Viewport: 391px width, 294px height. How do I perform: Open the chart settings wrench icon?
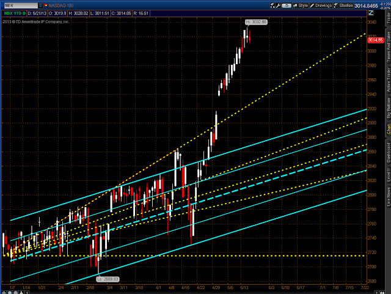point(279,6)
